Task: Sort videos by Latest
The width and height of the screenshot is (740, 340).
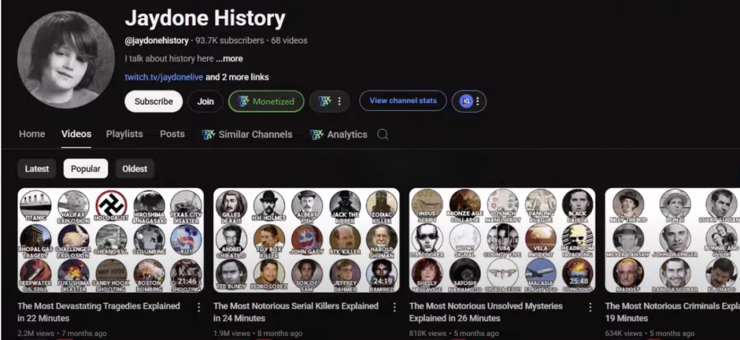Action: point(37,169)
